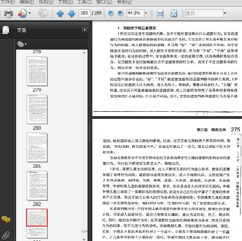
Task: Open the zoom level dropdown arrow
Action: tap(146, 13)
